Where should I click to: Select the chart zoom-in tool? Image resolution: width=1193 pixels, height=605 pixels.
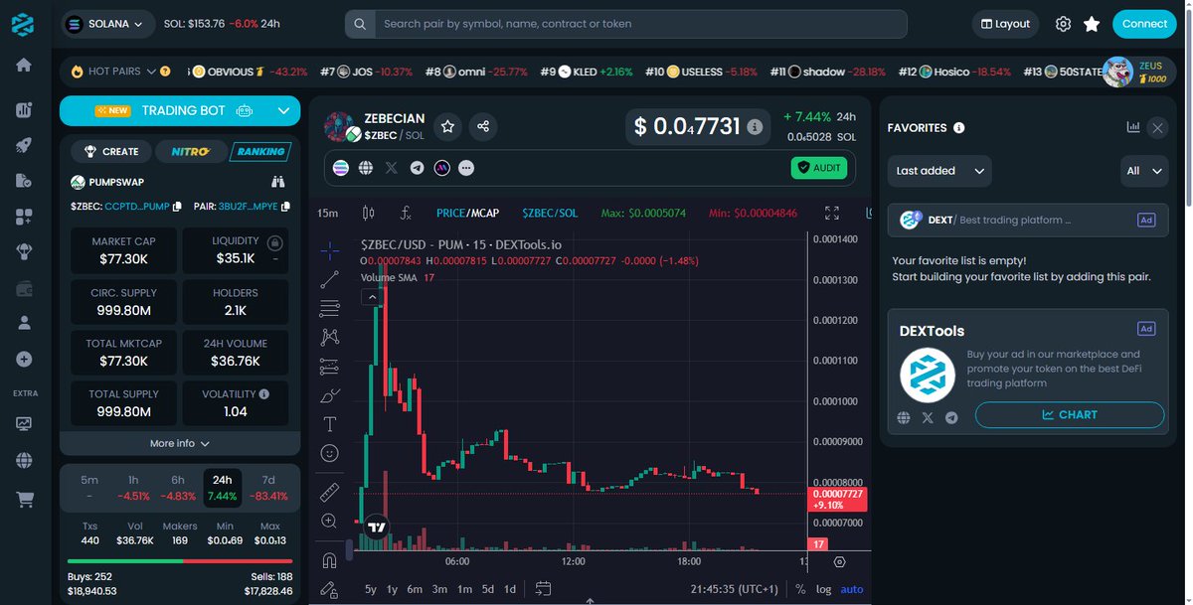(x=329, y=521)
